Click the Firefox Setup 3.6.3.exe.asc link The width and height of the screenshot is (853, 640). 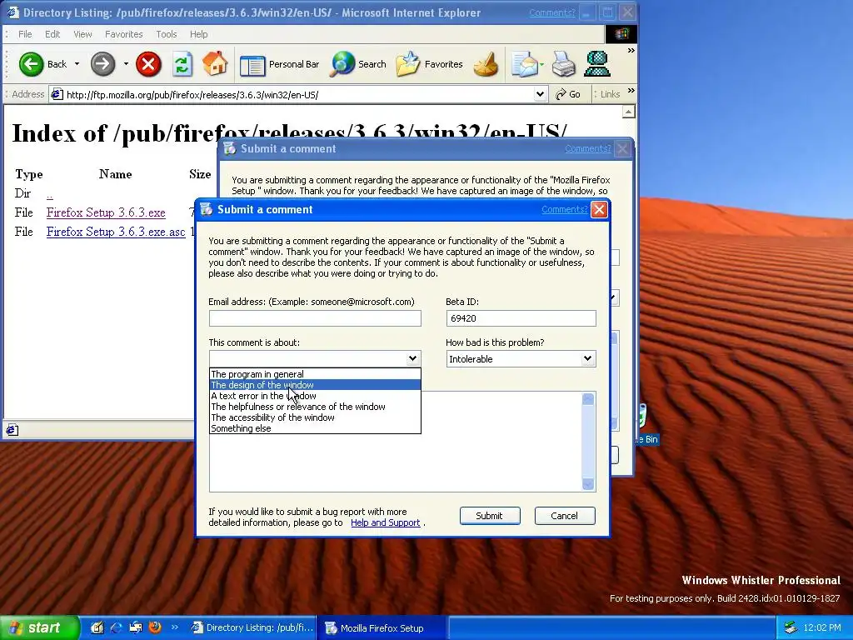point(116,232)
